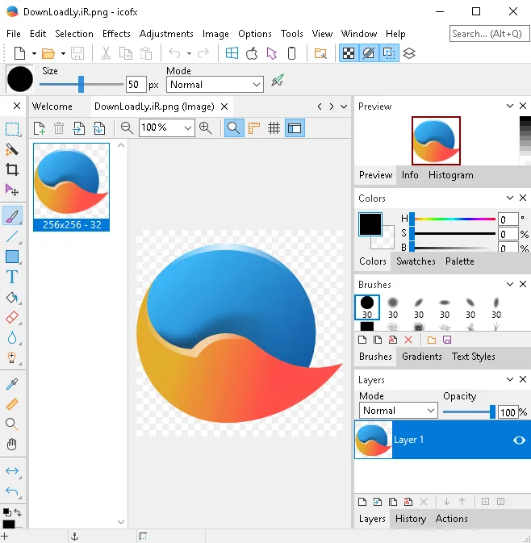Open the Welcome tab
Screen dimensions: 531x543
point(52,107)
